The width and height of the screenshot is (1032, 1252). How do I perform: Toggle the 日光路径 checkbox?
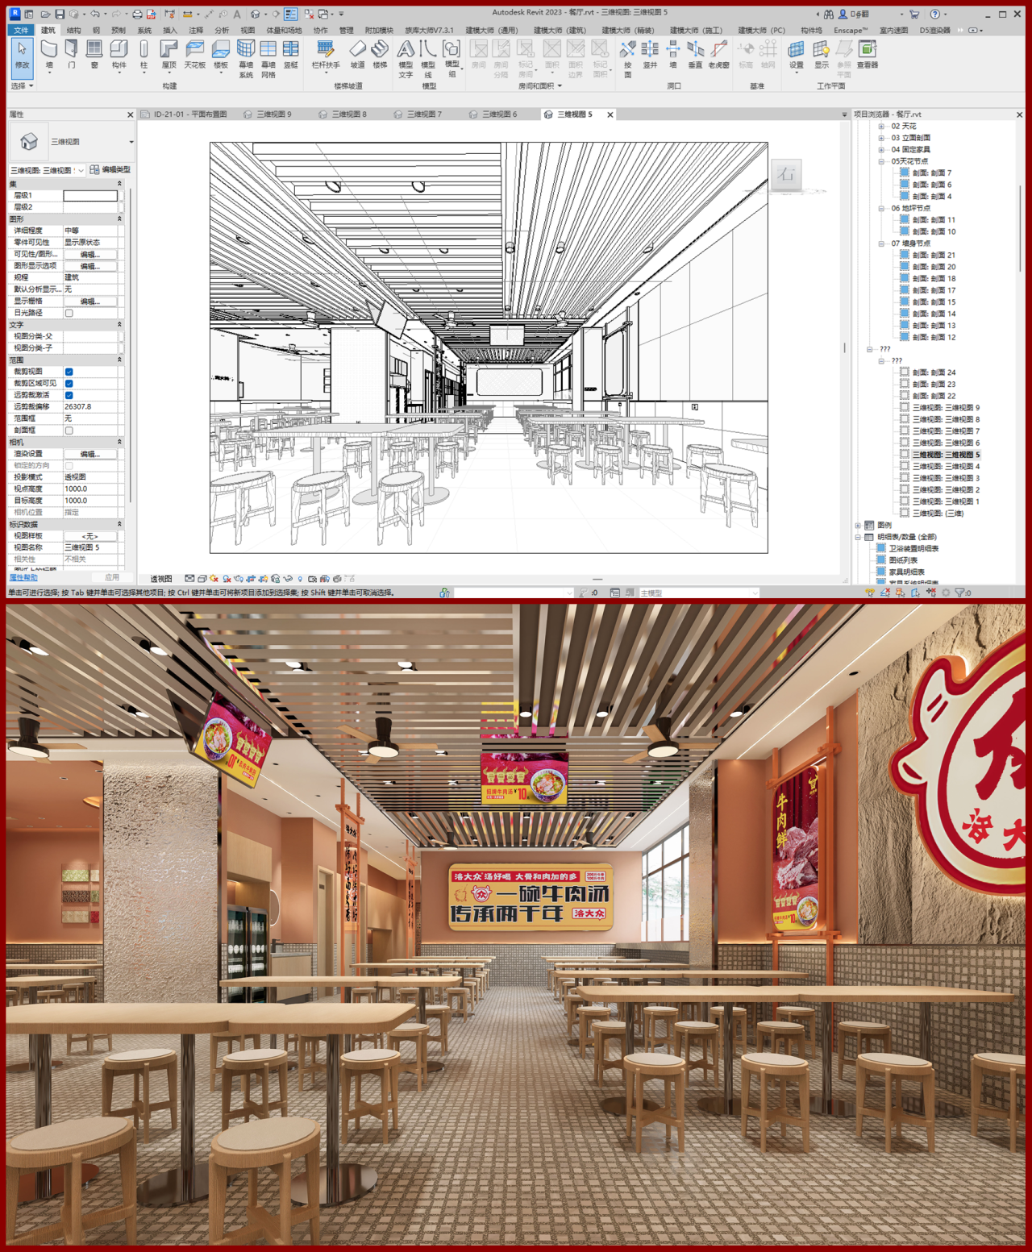[x=69, y=313]
